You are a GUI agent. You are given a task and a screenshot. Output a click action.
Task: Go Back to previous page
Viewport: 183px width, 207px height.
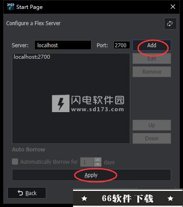(x=27, y=193)
